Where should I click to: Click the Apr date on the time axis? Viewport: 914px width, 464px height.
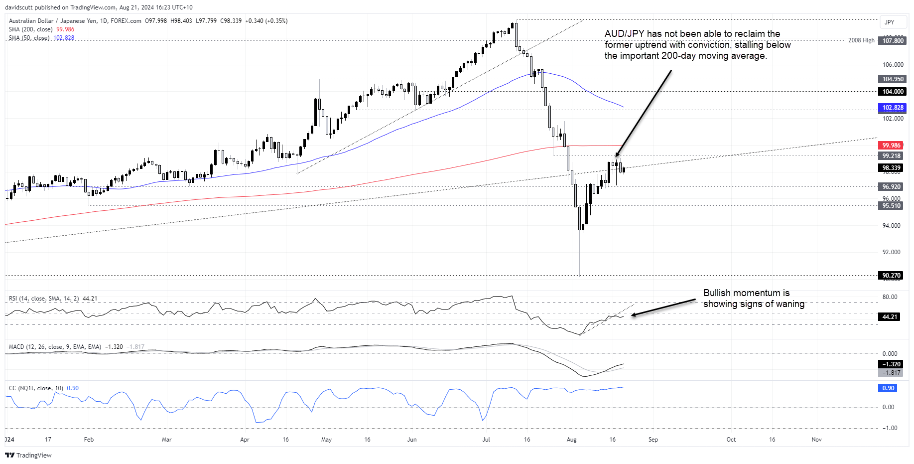point(245,440)
